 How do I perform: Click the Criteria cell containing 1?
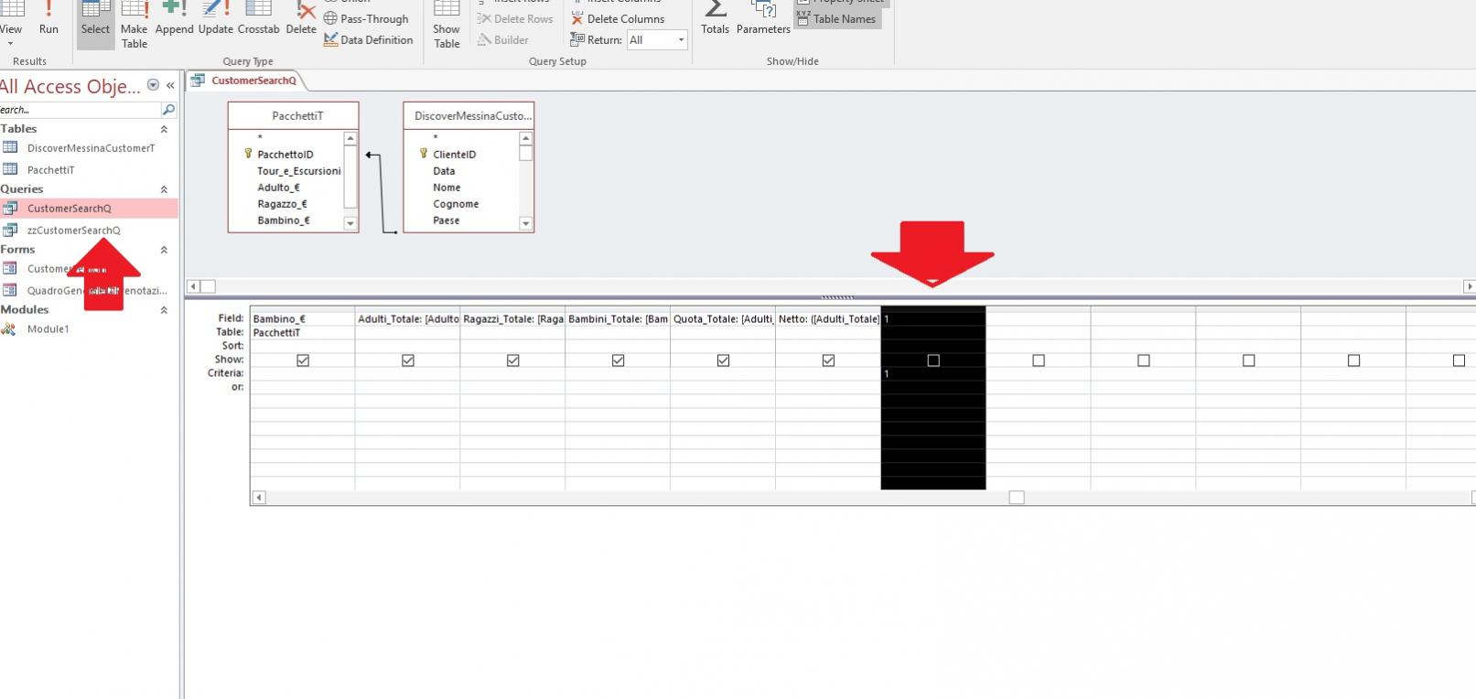tap(933, 374)
